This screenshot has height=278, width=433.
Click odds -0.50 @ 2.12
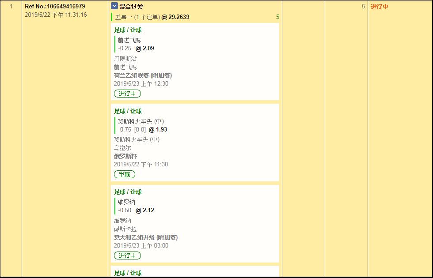coord(136,210)
